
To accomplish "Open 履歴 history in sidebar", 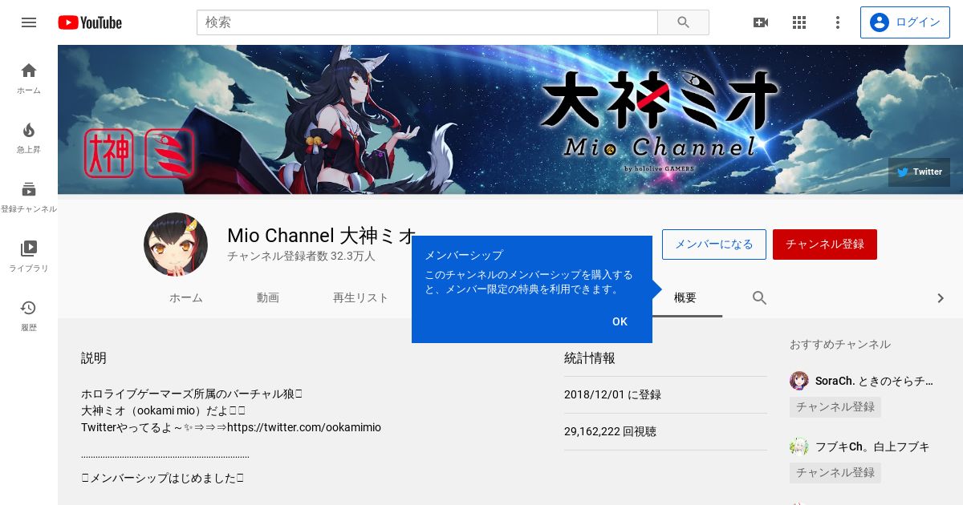I will pyautogui.click(x=29, y=316).
